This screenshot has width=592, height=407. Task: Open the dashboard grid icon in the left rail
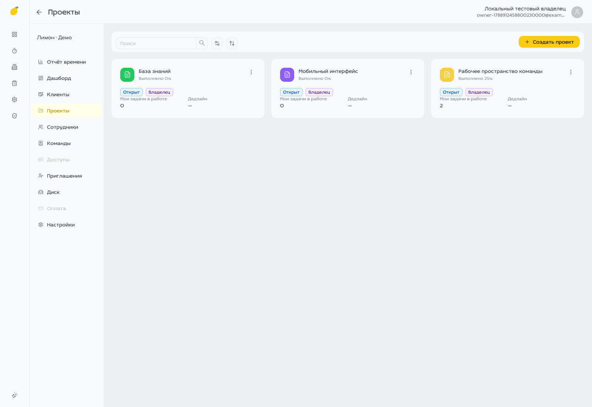14,34
